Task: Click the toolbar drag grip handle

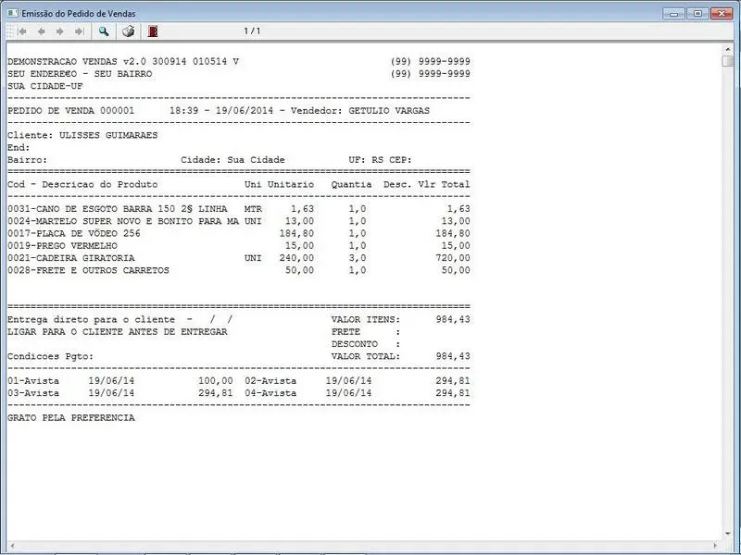Action: coord(6,31)
